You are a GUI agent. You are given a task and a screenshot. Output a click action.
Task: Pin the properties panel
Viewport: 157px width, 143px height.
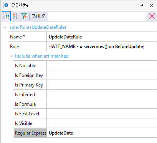[142, 5]
